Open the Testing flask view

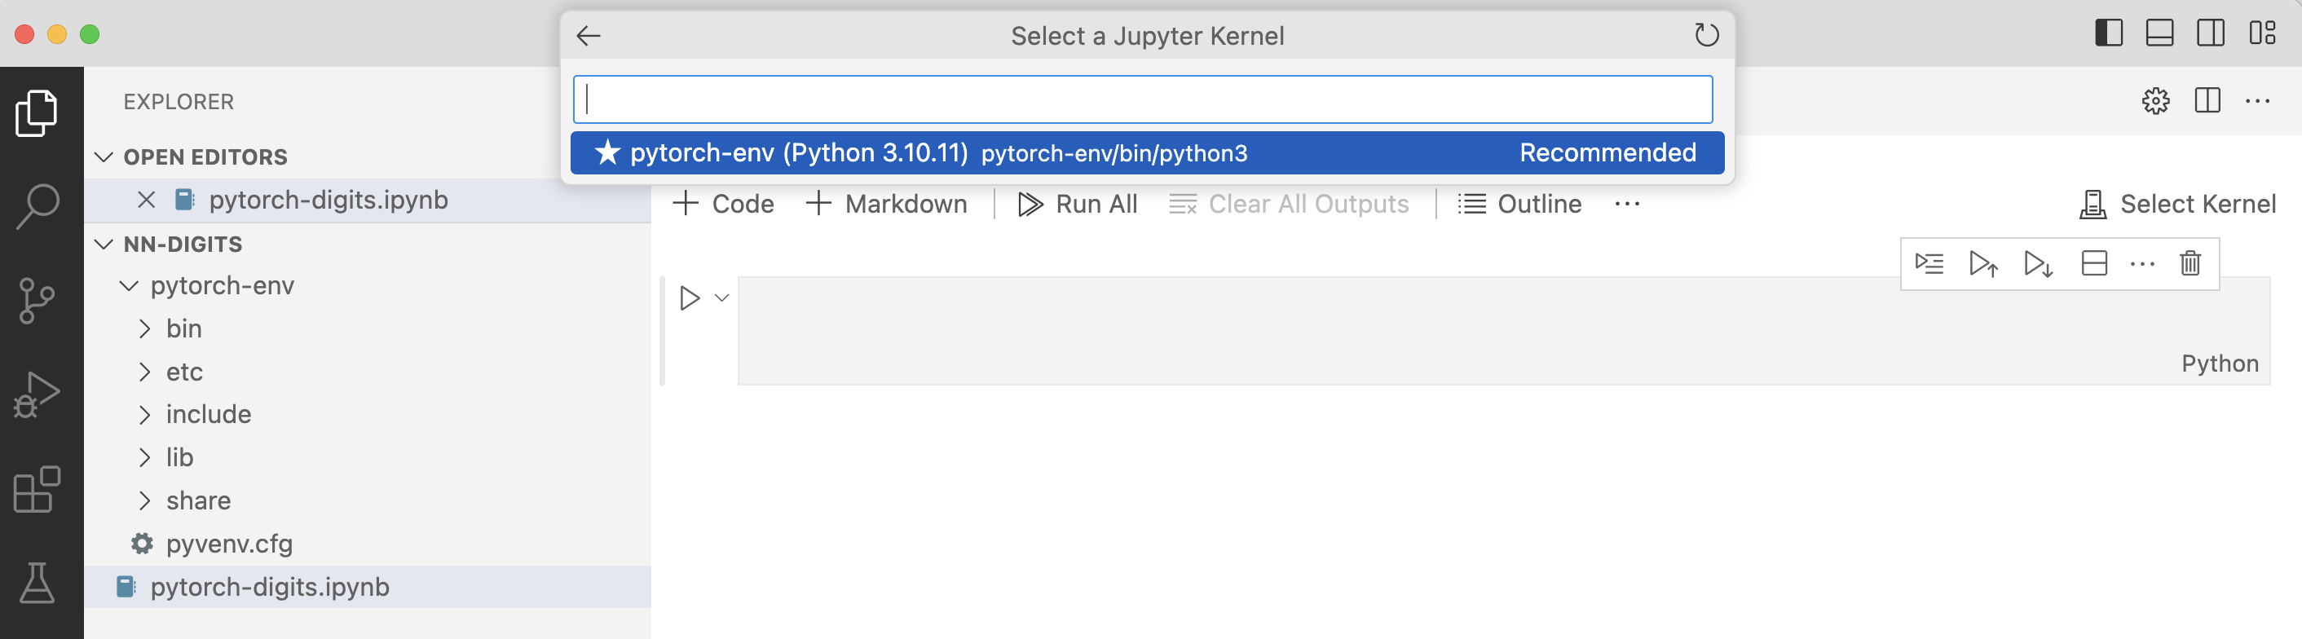pyautogui.click(x=37, y=583)
